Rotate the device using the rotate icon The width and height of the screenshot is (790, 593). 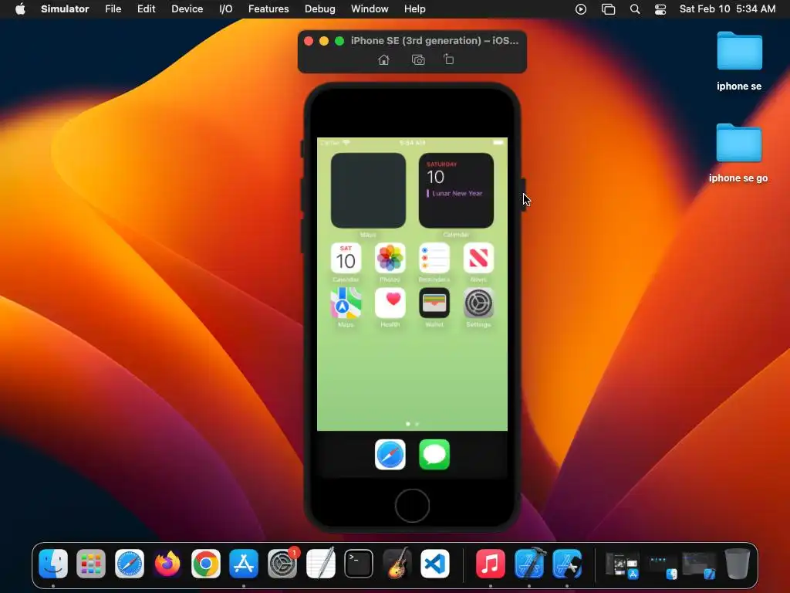(448, 59)
